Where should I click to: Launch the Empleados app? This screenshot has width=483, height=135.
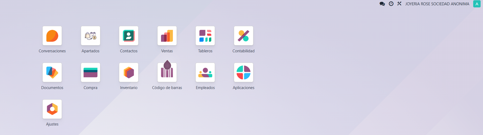click(x=205, y=72)
